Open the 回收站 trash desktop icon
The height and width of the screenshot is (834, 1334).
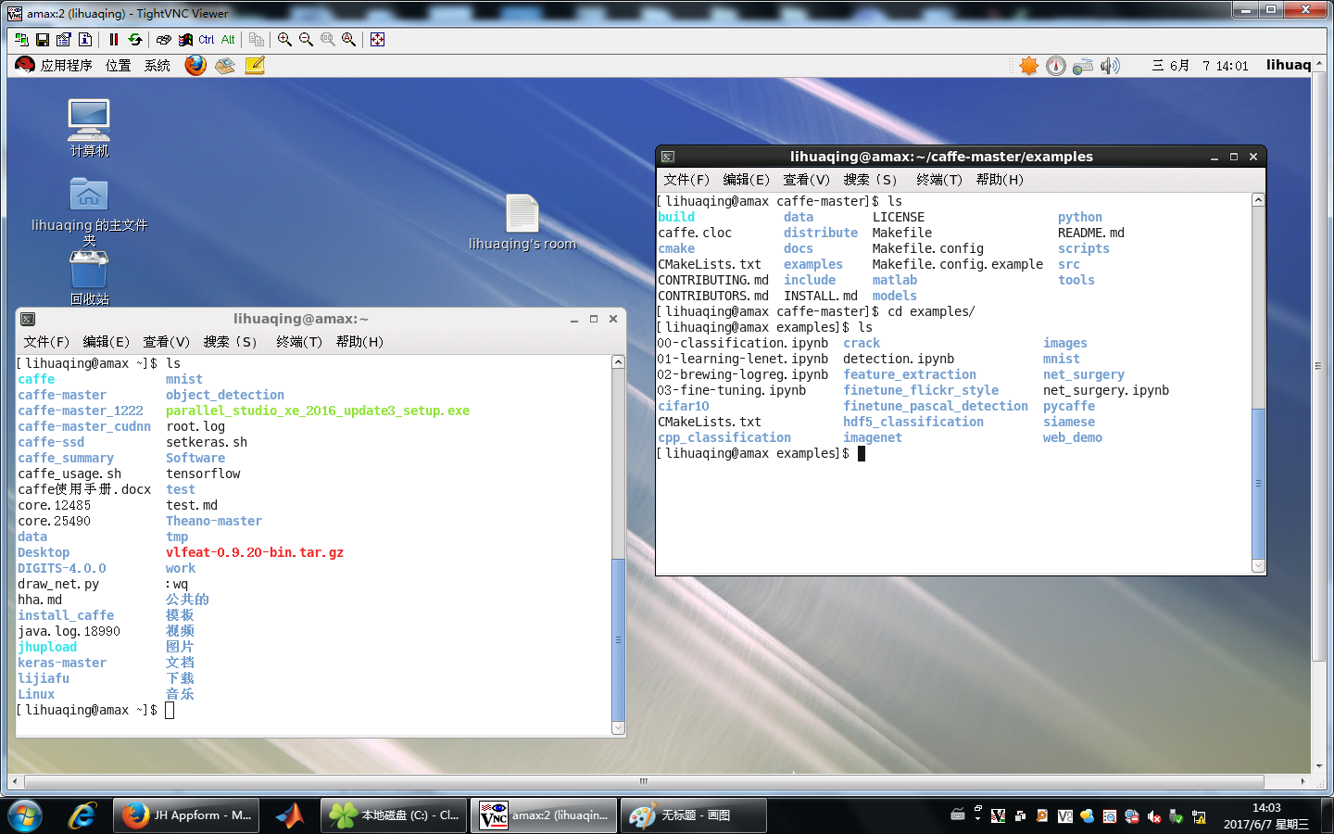coord(89,278)
